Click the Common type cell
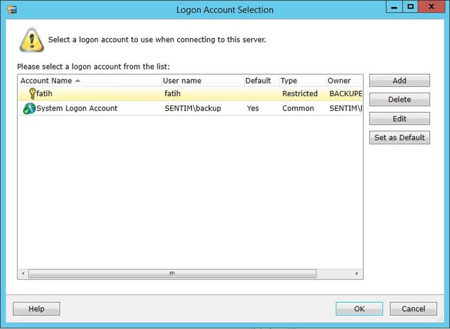The height and width of the screenshot is (329, 450). point(298,108)
